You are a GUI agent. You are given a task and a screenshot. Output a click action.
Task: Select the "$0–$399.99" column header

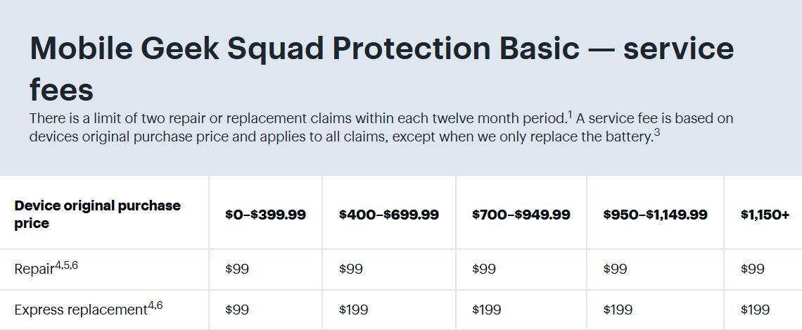coord(265,215)
